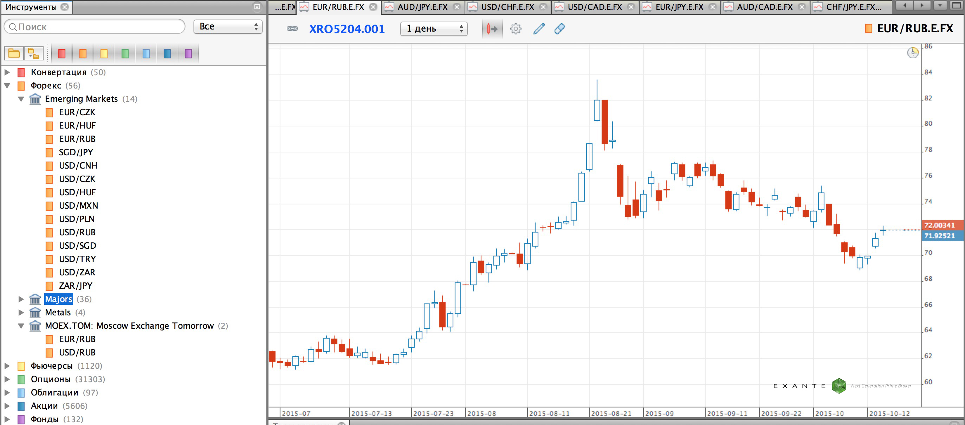Screen dimensions: 965x425
Task: Click the XRO5204.001 account link
Action: (x=347, y=29)
